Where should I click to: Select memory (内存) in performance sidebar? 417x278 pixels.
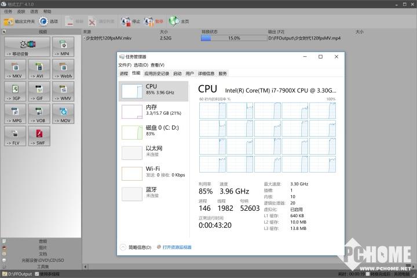pyautogui.click(x=153, y=111)
